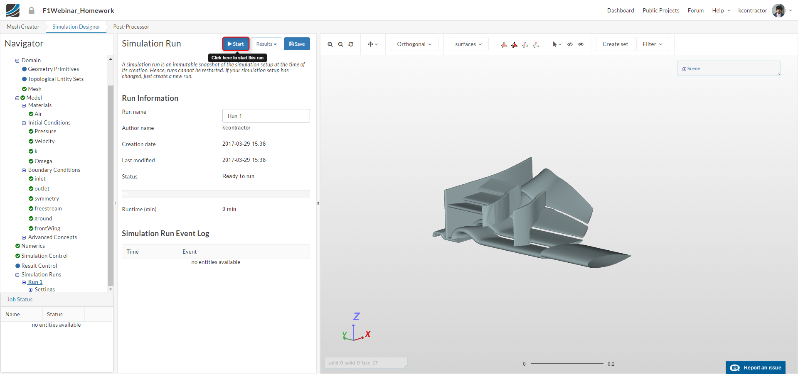Click the Report an issue button
This screenshot has width=798, height=374.
(755, 367)
